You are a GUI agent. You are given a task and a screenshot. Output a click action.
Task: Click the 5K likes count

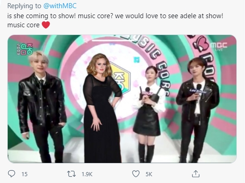(149, 174)
